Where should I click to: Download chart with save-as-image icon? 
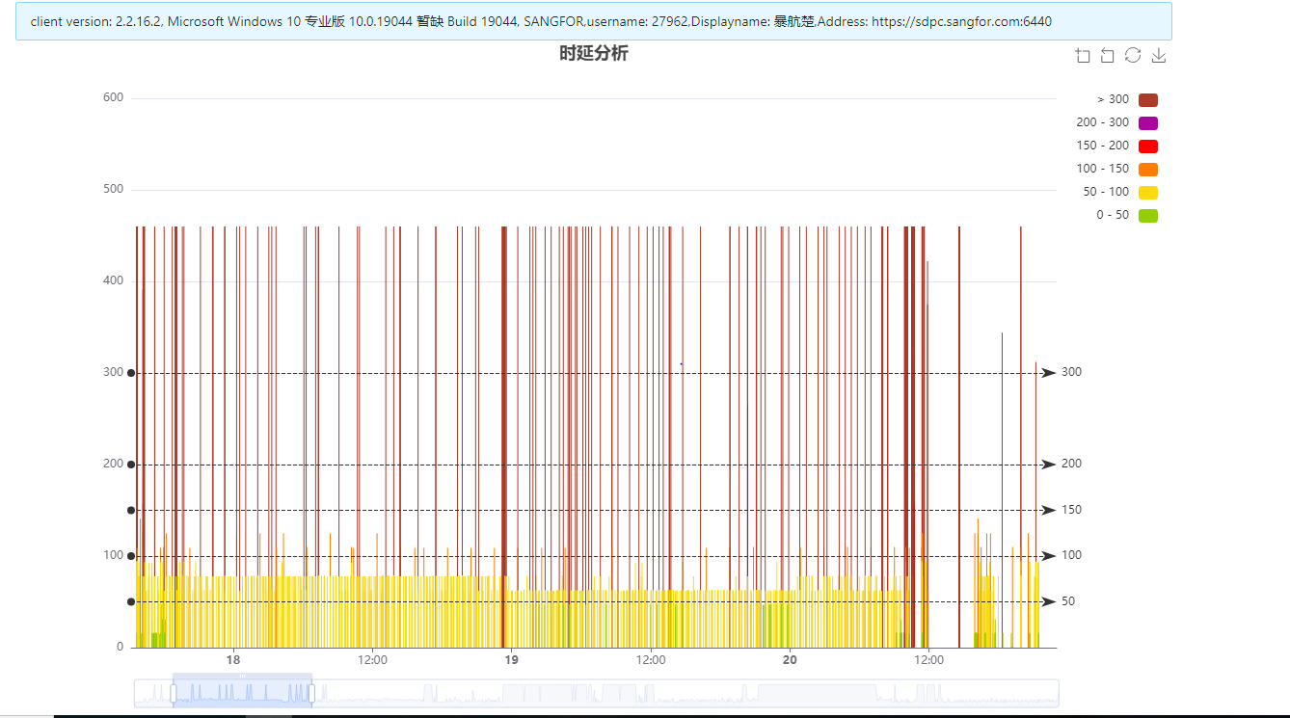pyautogui.click(x=1159, y=56)
